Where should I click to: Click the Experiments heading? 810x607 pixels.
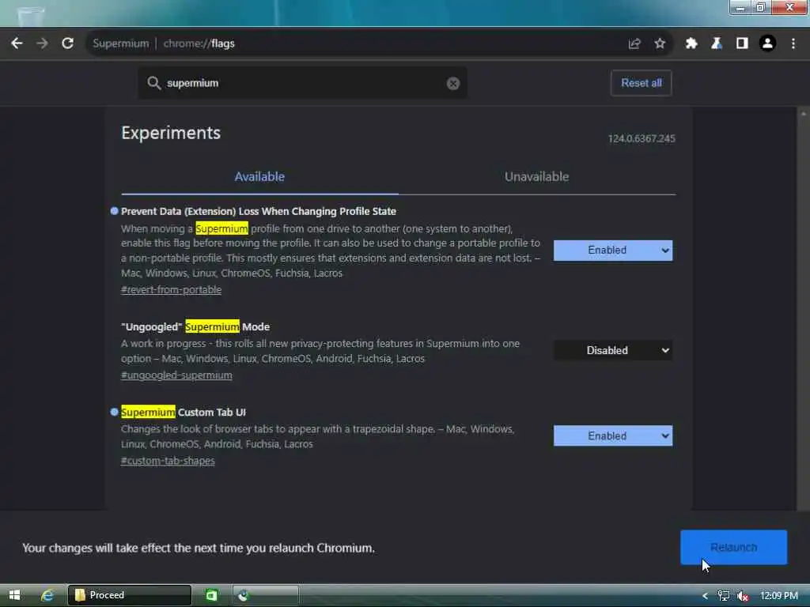point(171,133)
